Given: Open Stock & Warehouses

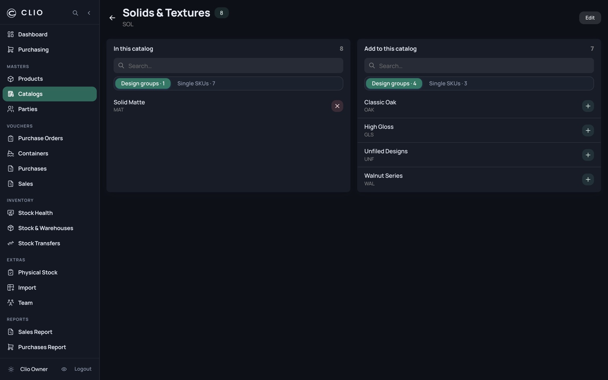Looking at the screenshot, I should pyautogui.click(x=50, y=228).
